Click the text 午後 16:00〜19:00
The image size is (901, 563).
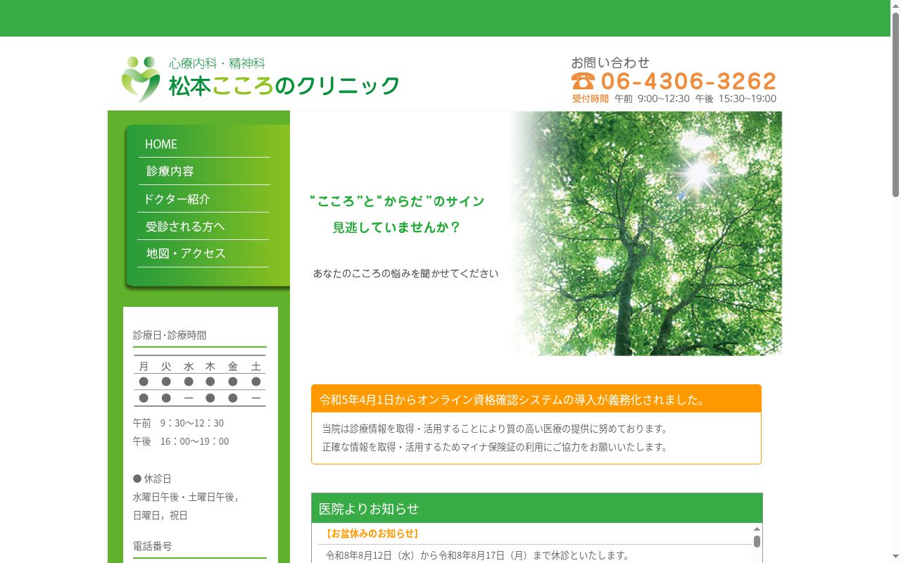click(x=181, y=441)
